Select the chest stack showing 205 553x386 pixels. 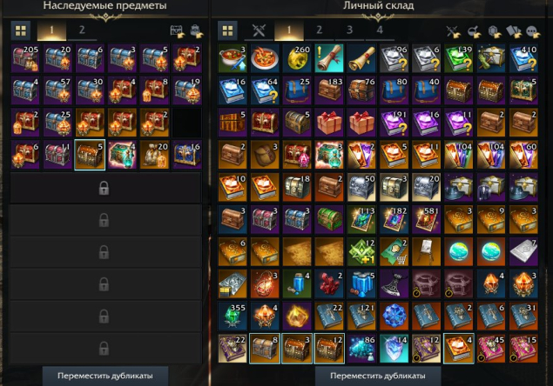tap(25, 58)
